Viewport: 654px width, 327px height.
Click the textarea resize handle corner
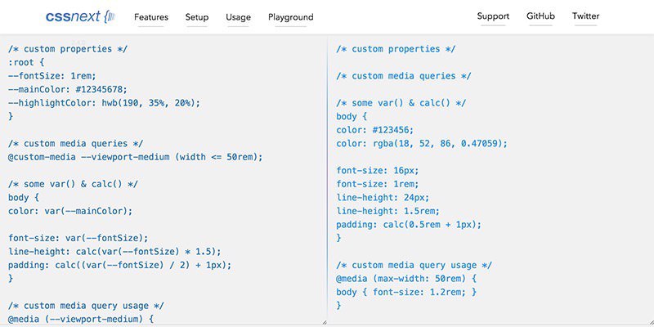324,322
